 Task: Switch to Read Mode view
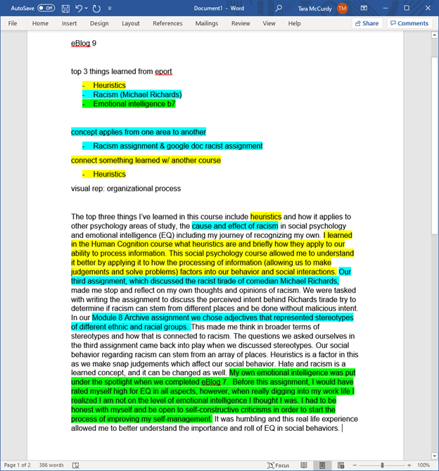(303, 465)
